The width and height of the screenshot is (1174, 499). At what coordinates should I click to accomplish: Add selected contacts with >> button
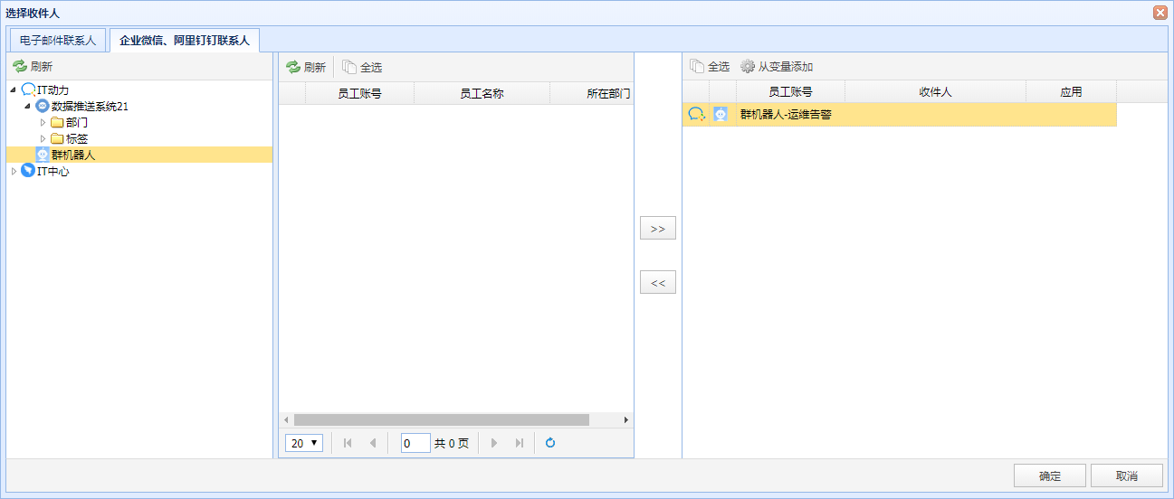pyautogui.click(x=658, y=229)
